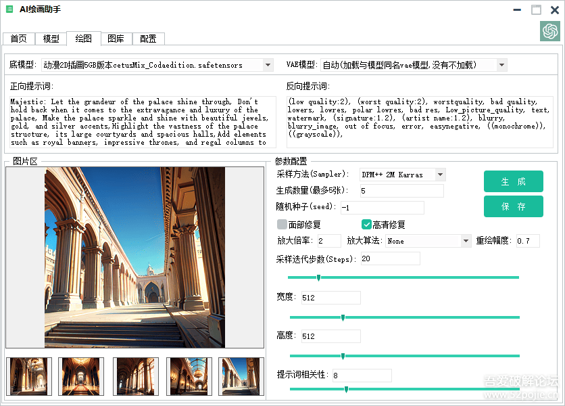
Task: Select the second thumbnail with red carpet hall
Action: coord(81,376)
